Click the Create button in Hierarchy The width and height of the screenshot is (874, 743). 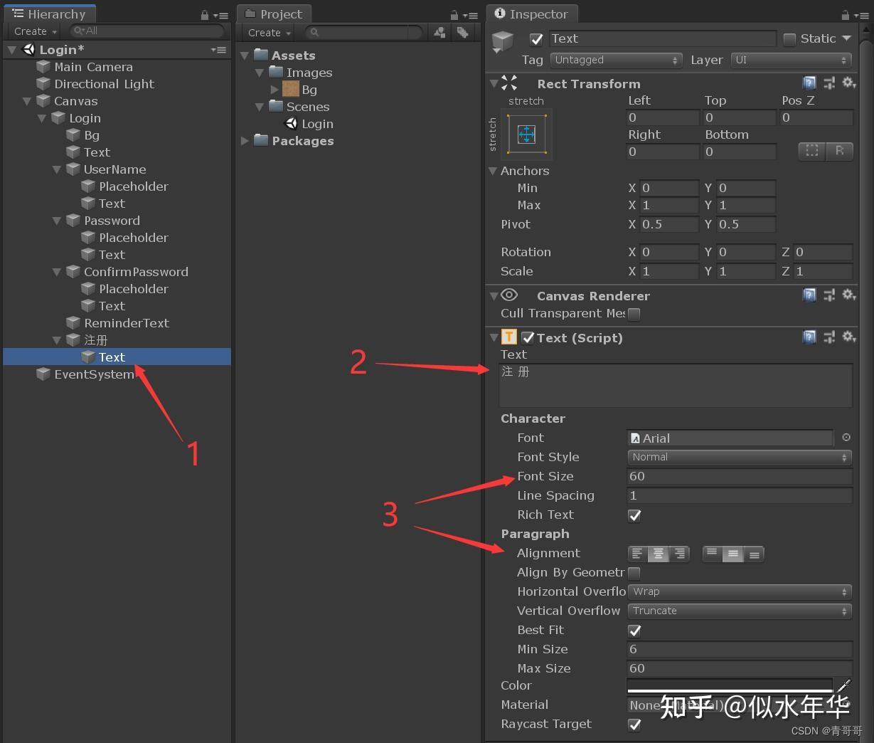pos(33,31)
